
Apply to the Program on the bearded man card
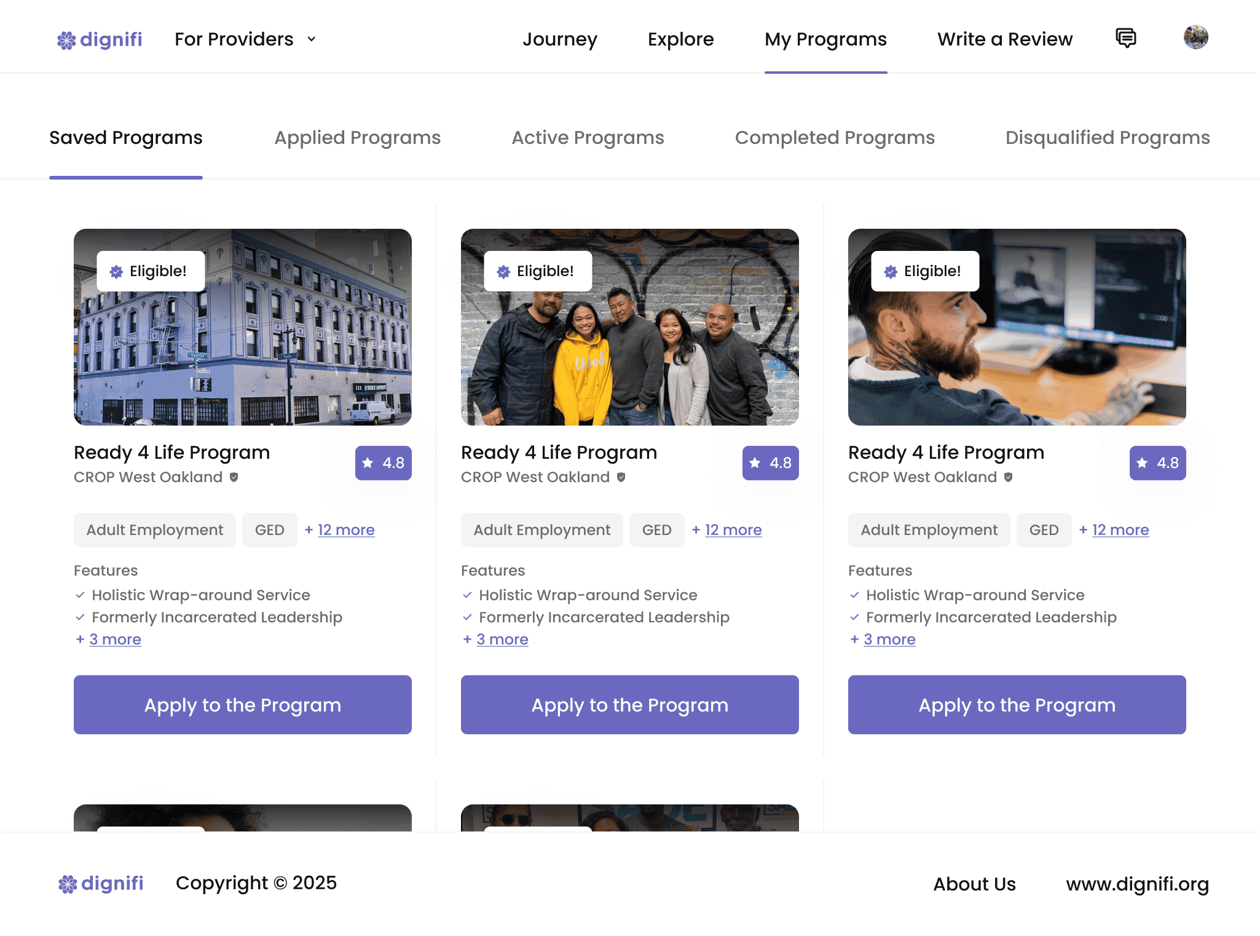pyautogui.click(x=1017, y=705)
